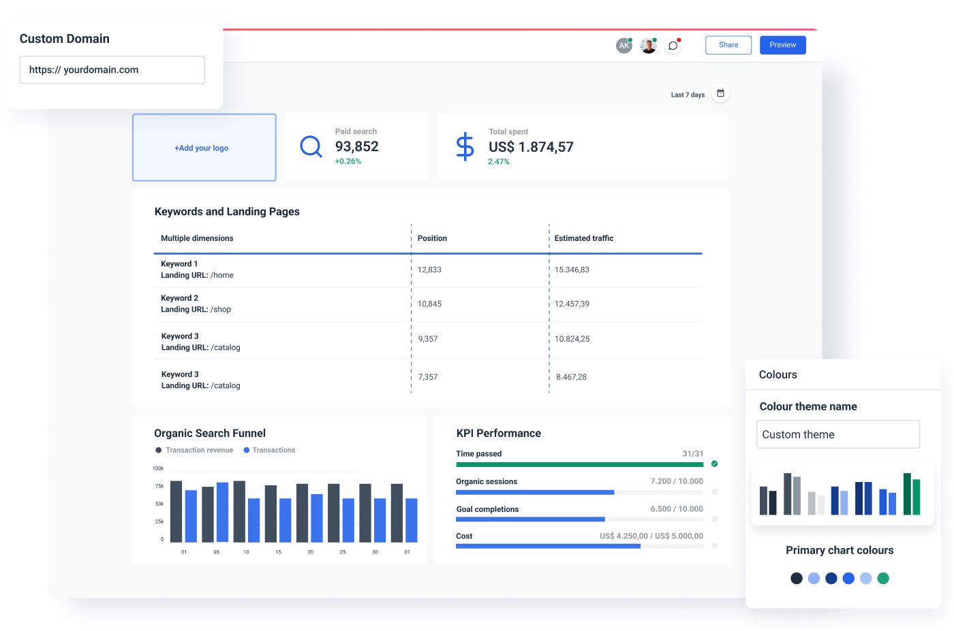Click the status dot beside Organic sessions

(x=714, y=491)
